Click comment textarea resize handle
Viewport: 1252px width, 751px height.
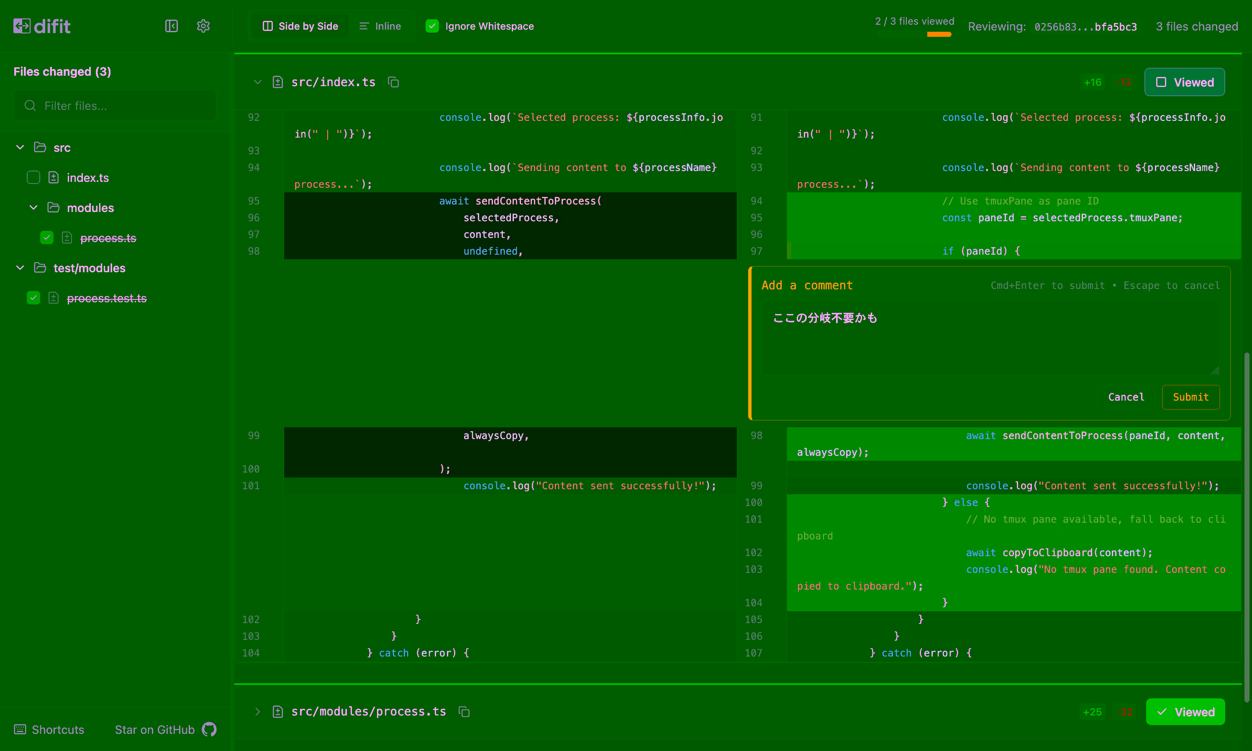coord(1214,370)
